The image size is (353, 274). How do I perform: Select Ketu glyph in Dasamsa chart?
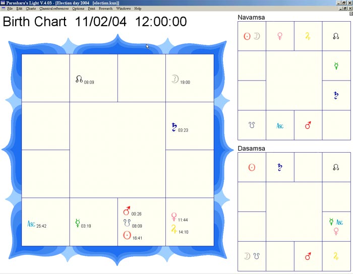(x=256, y=256)
